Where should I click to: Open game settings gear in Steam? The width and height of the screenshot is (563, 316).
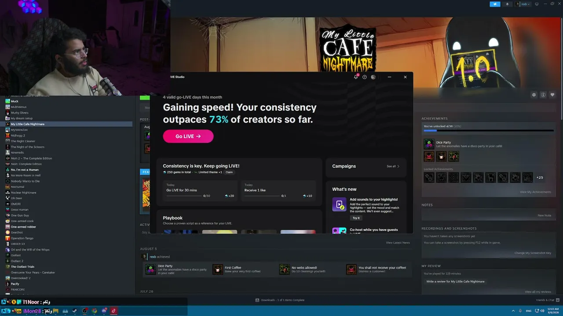(x=534, y=95)
